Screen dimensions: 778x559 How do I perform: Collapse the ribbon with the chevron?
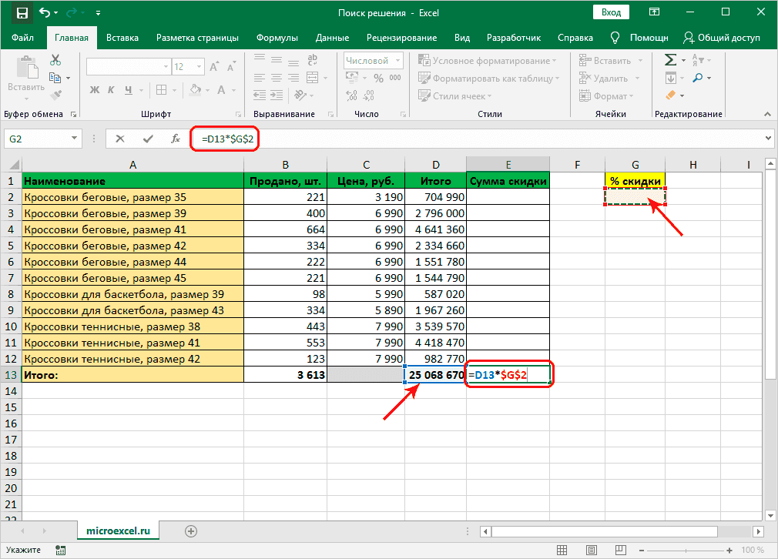pyautogui.click(x=766, y=114)
